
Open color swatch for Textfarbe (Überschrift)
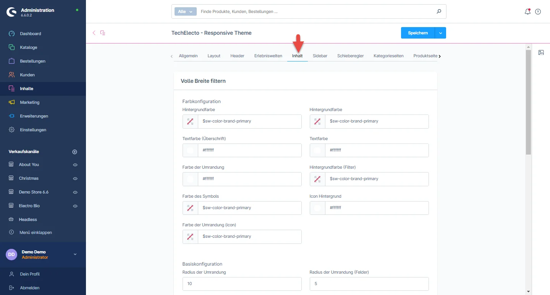(x=190, y=150)
